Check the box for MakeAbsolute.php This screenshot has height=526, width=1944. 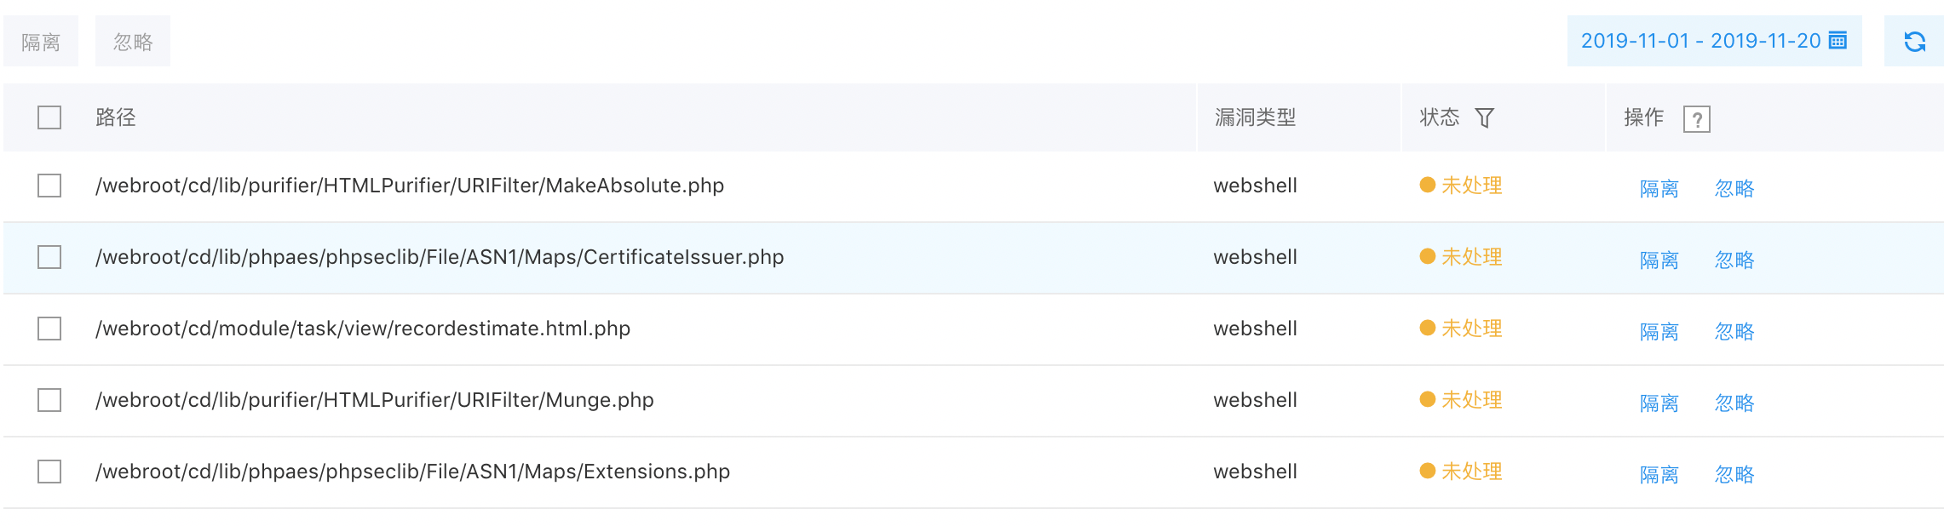tap(49, 186)
